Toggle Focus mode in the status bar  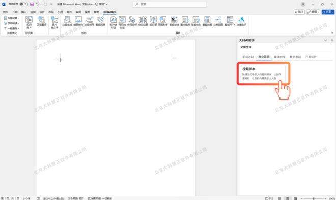(x=269, y=198)
